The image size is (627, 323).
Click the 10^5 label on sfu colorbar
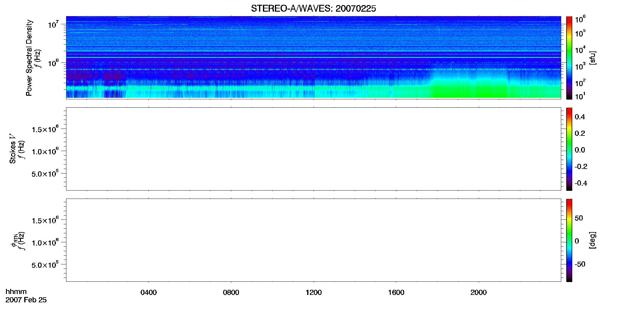tap(580, 33)
